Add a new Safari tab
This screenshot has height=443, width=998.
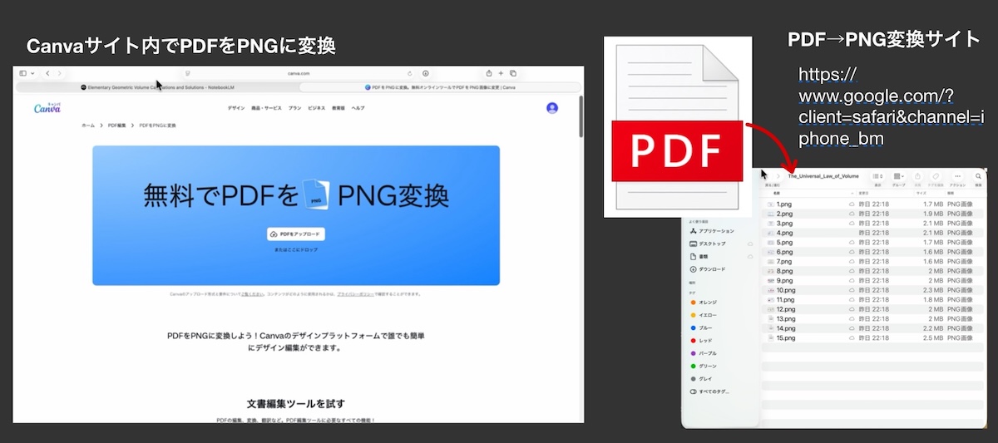[501, 73]
